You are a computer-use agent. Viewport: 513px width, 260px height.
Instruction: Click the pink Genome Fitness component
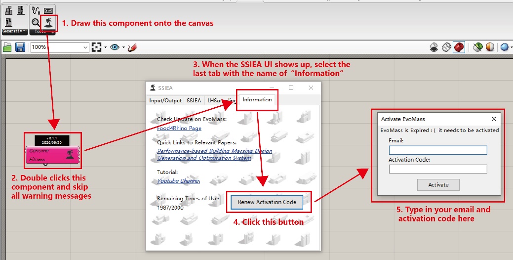[x=53, y=155]
